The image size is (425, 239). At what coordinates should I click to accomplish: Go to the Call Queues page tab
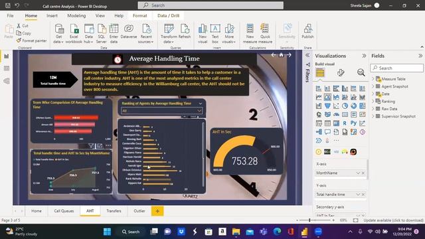64,211
